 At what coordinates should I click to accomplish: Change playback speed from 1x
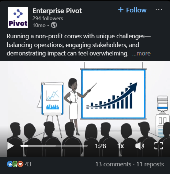tap(121, 146)
